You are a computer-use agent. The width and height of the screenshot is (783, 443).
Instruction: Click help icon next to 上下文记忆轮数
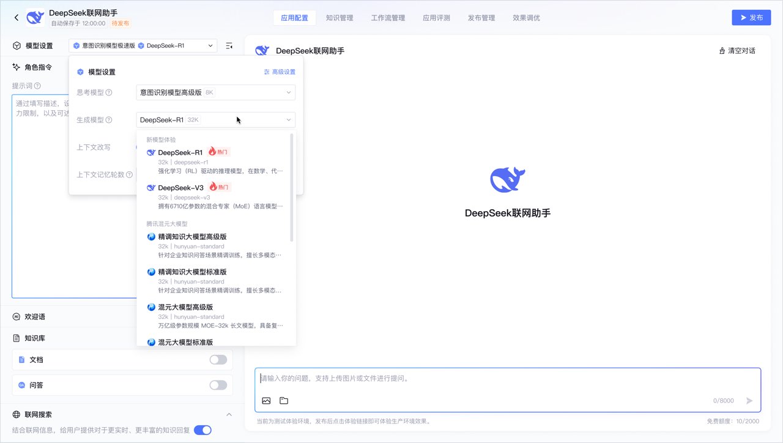(129, 174)
